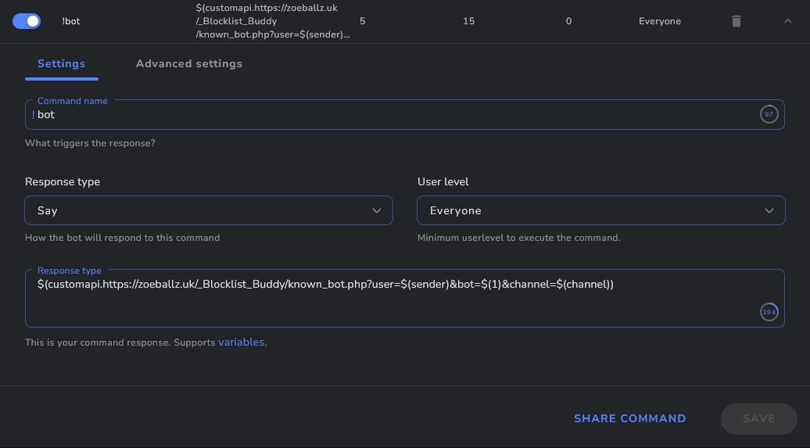810x448 pixels.
Task: Click into the Command name field
Action: tap(391, 115)
